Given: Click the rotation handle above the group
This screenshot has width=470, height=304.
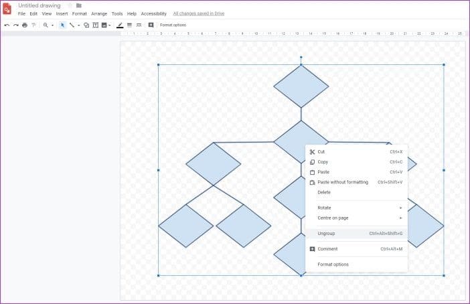Looking at the screenshot, I should [x=301, y=57].
